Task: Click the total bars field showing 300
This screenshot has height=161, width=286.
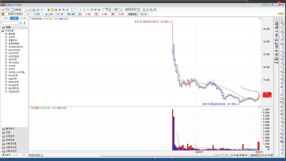Action: tap(116, 10)
